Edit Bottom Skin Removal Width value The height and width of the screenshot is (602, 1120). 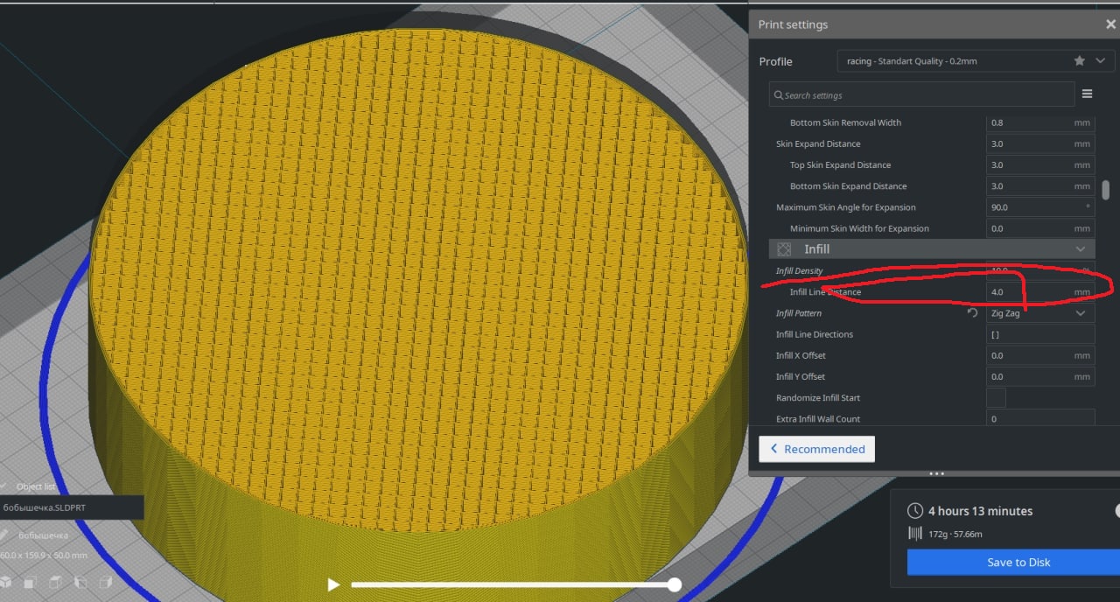[1040, 122]
